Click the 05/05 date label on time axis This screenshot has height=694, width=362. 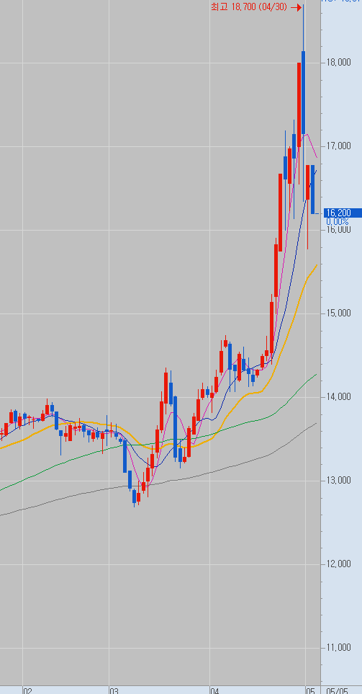point(338,690)
